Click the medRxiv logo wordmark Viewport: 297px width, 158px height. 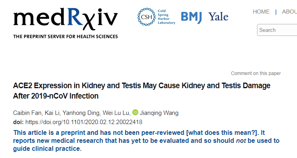click(66, 19)
